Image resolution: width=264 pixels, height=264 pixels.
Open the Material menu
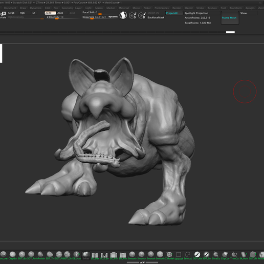[x=124, y=8]
